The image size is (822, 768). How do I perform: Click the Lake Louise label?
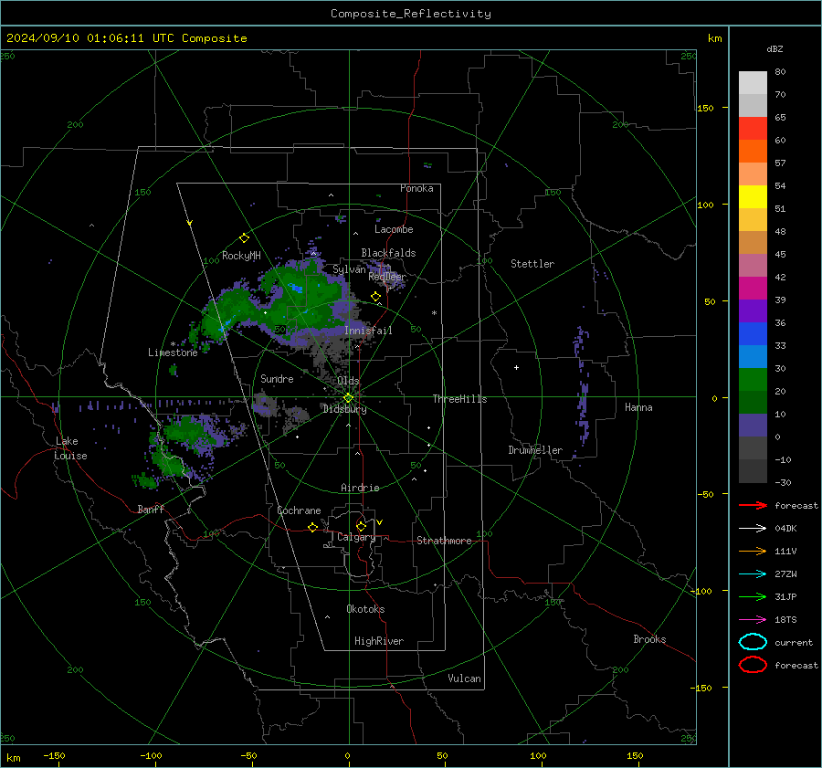tap(70, 448)
